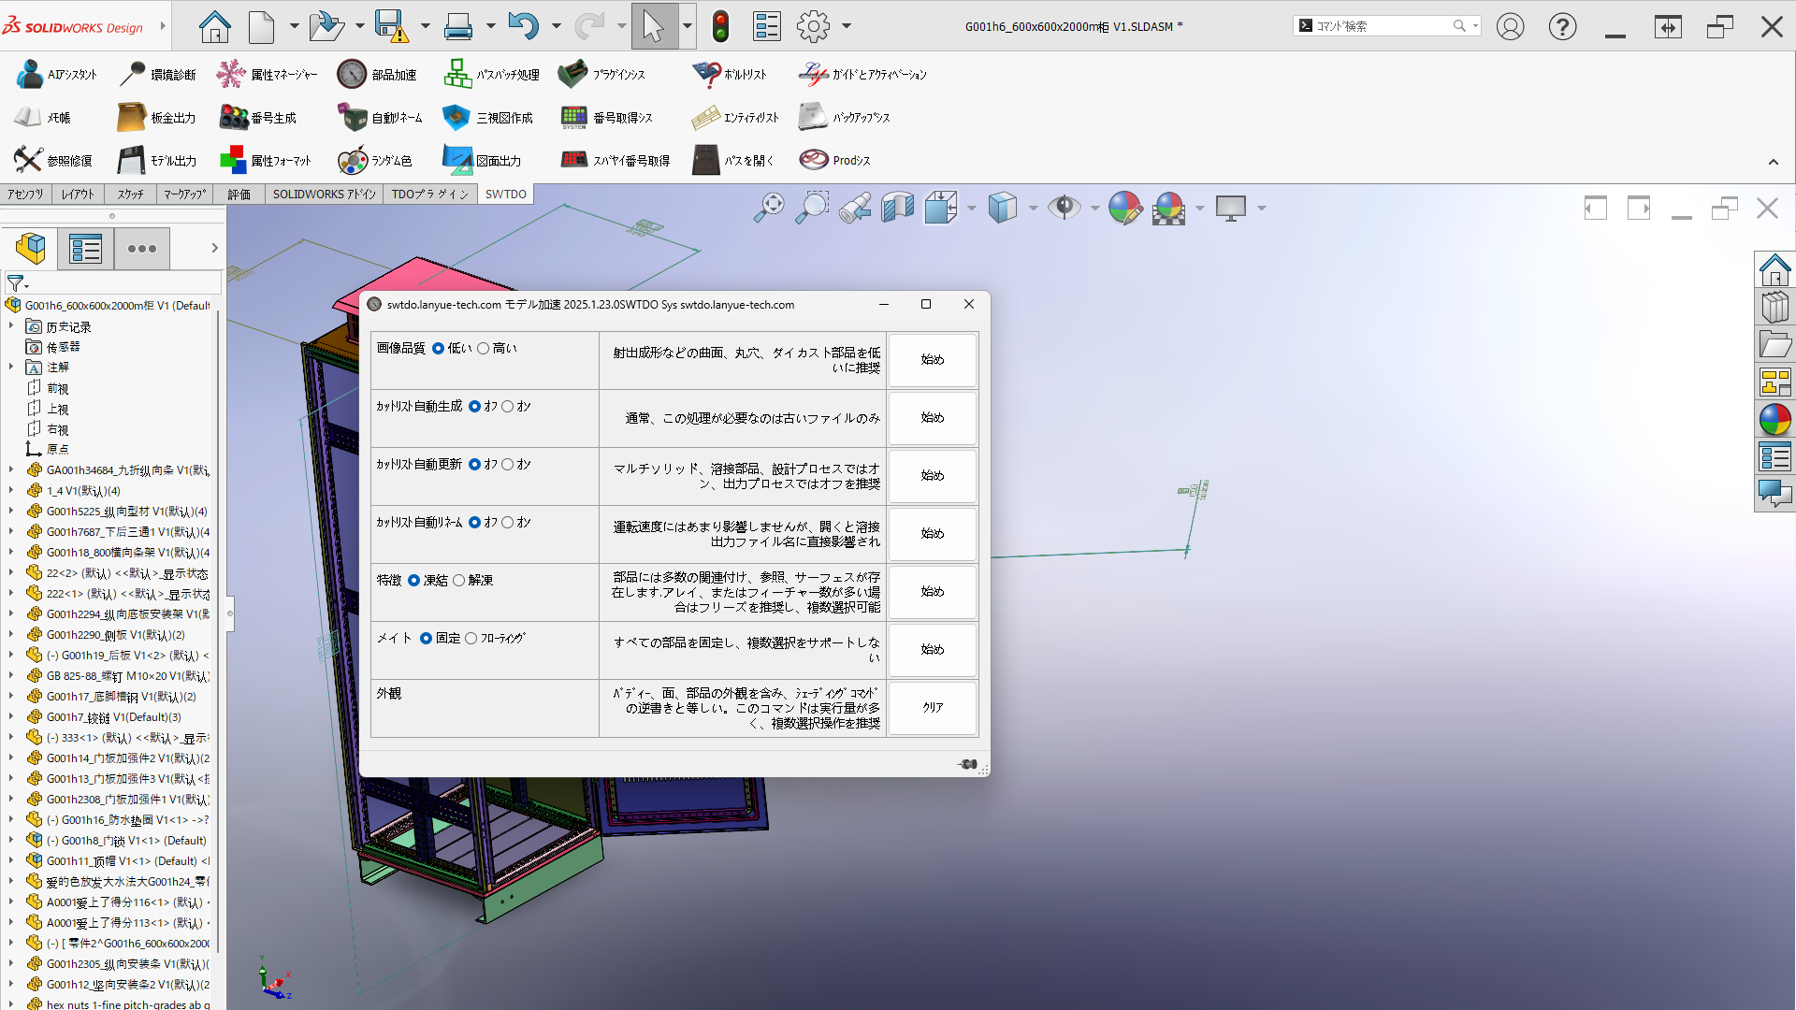Screen dimensions: 1796x1010
Task: Expand the 注解 annotations tree item
Action: 11,367
